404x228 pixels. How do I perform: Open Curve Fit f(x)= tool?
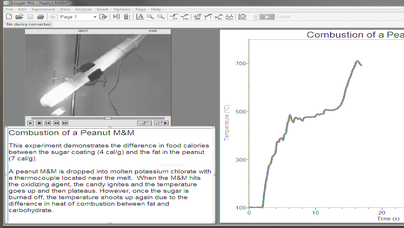[229, 17]
